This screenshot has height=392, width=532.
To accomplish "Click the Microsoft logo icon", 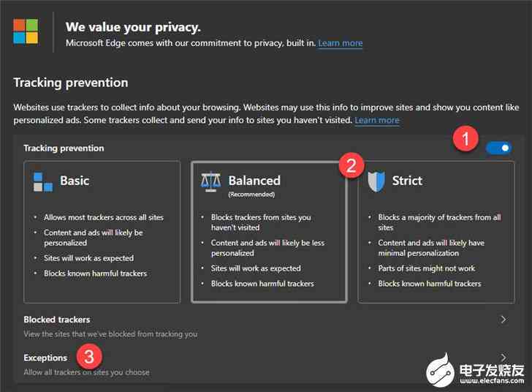I will 26,31.
